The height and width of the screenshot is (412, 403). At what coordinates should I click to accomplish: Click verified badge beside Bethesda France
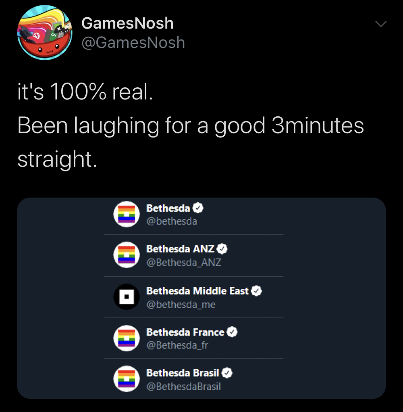[x=232, y=332]
